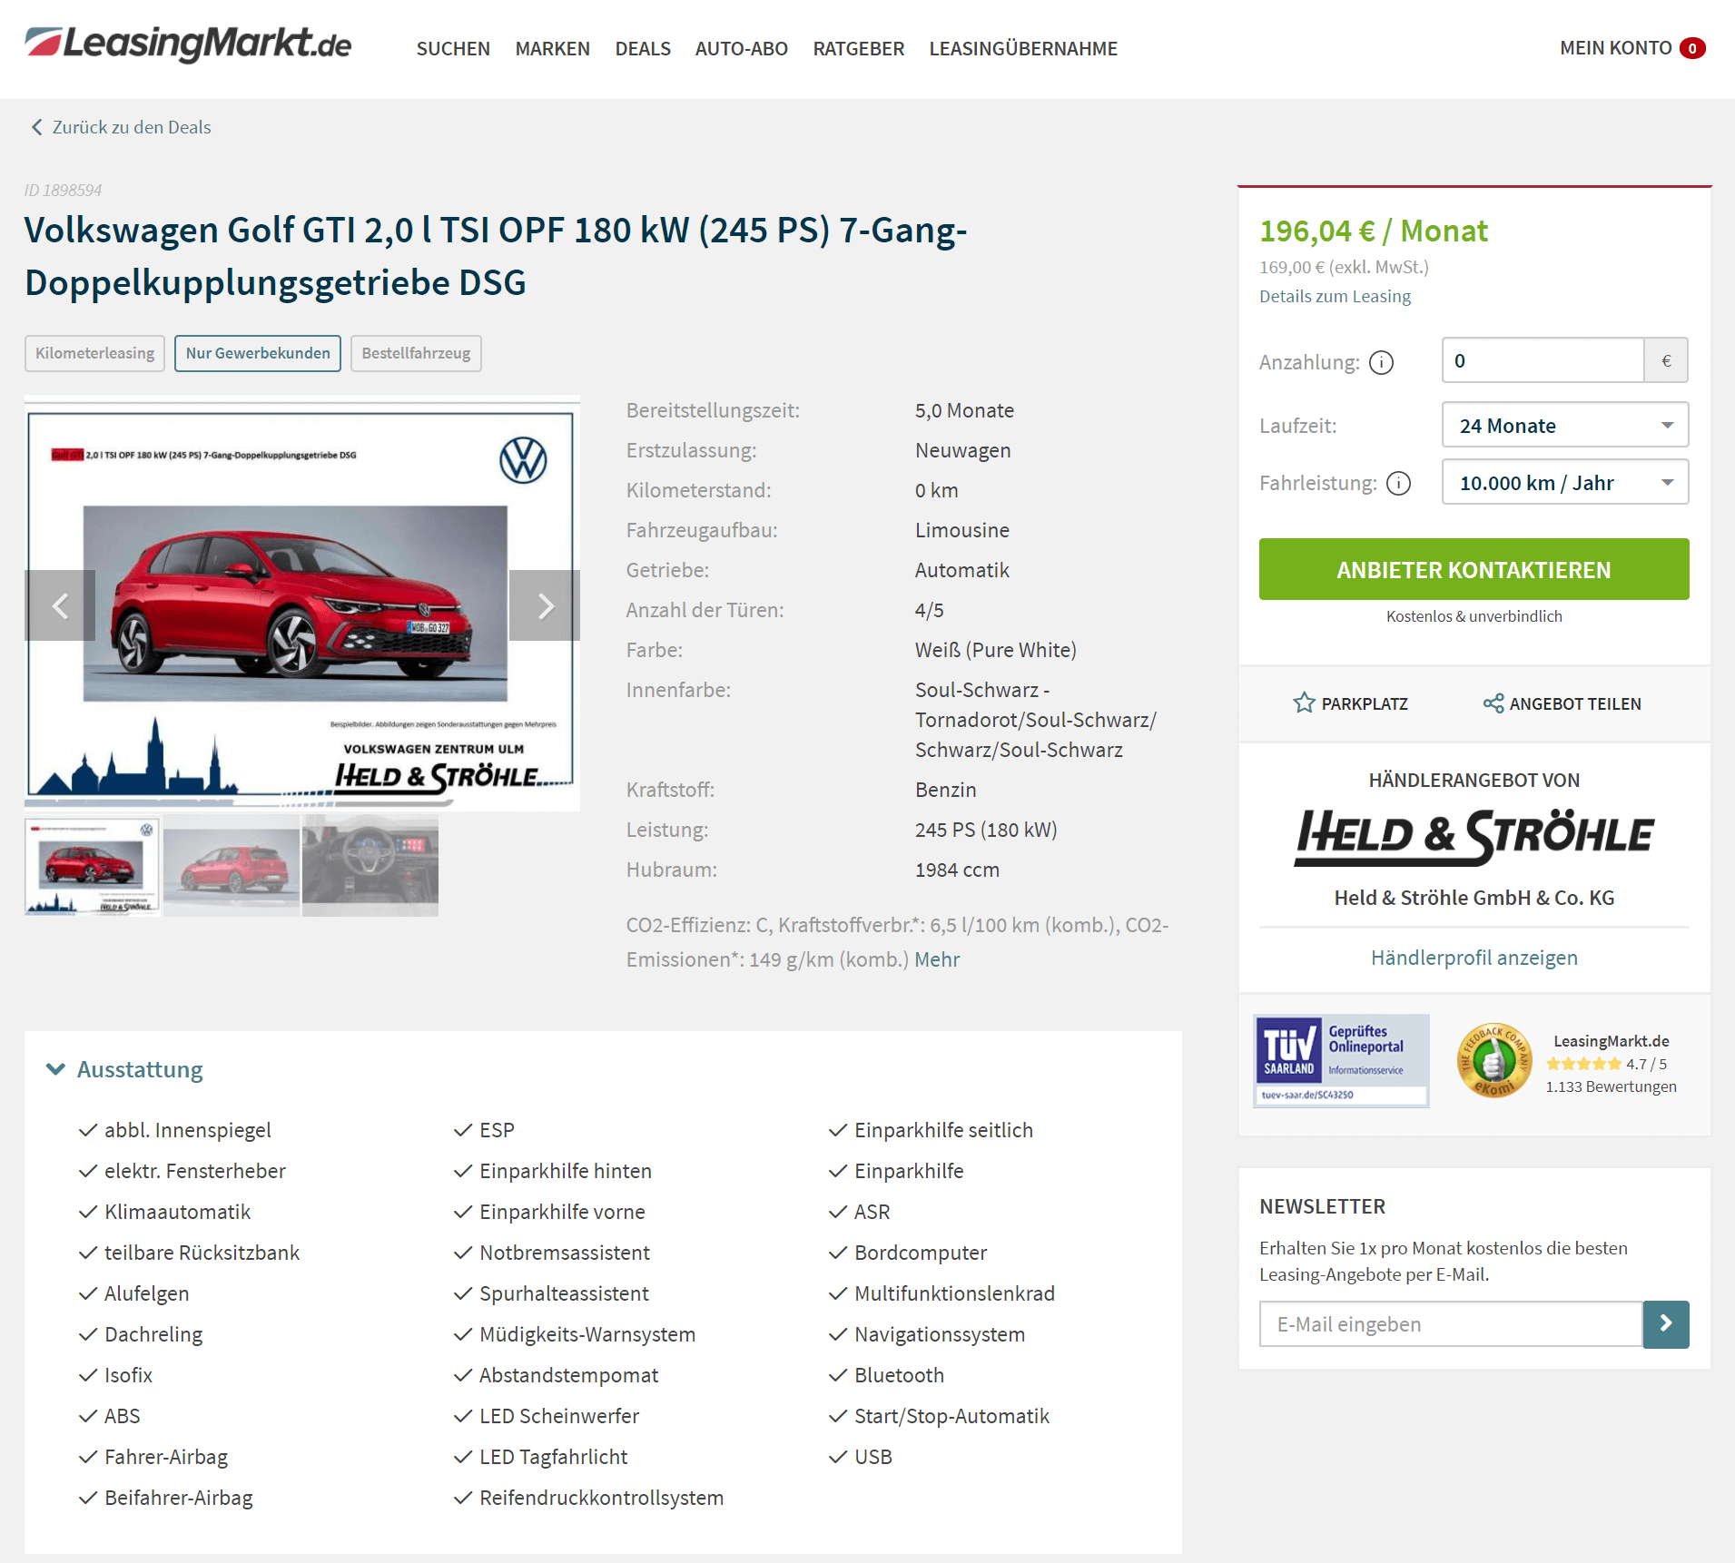Click the Bluetooth equipment entry
Viewport: 1735px width, 1563px height.
pyautogui.click(x=899, y=1375)
